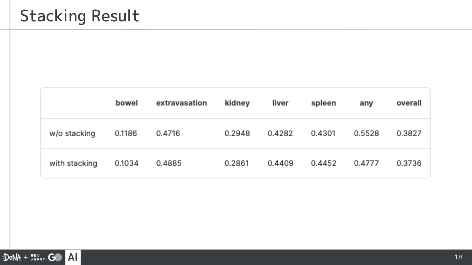Click the liver column header
Screen dimensions: 472x265
point(280,103)
